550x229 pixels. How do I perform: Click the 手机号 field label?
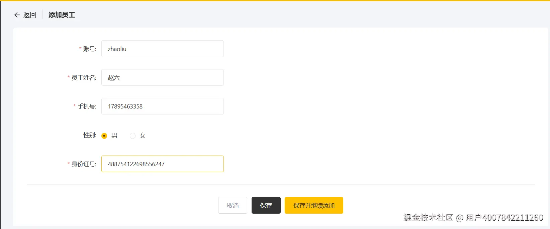click(x=87, y=106)
